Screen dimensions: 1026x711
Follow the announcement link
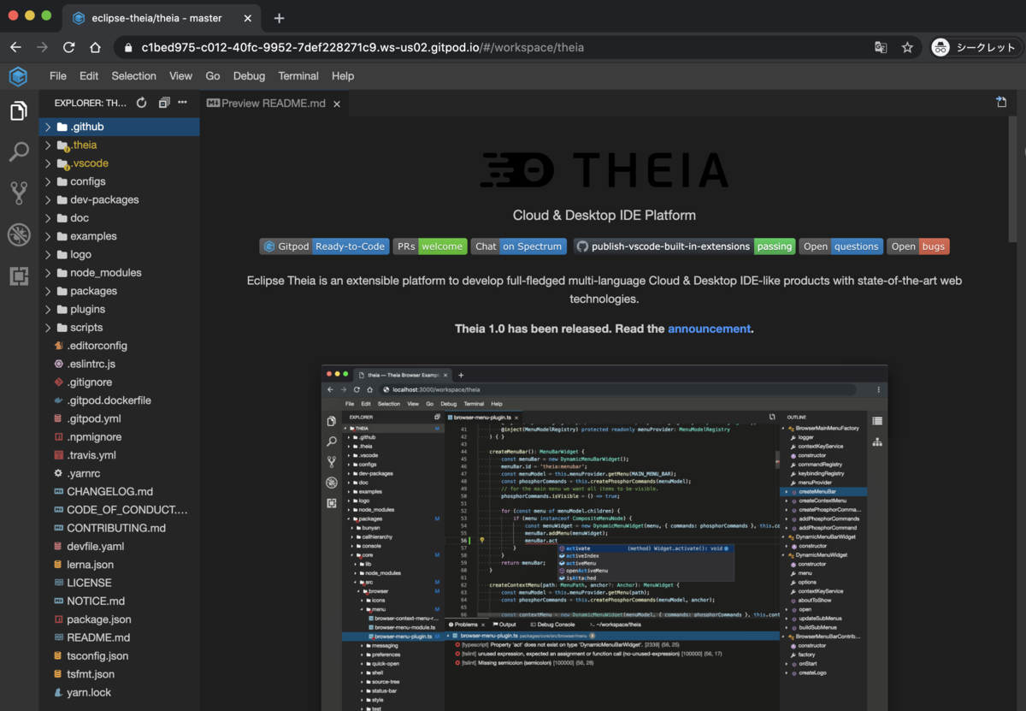coord(709,329)
